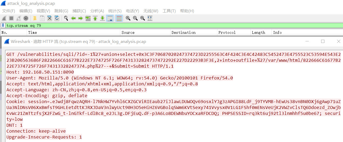
Task: Go forward to next packet
Action: 80,18
